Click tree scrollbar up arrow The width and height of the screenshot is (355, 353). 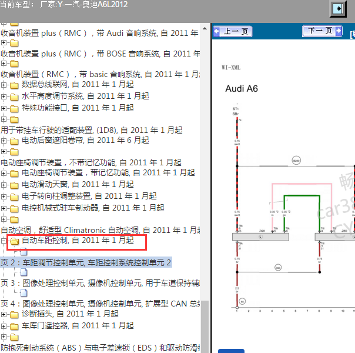click(205, 29)
